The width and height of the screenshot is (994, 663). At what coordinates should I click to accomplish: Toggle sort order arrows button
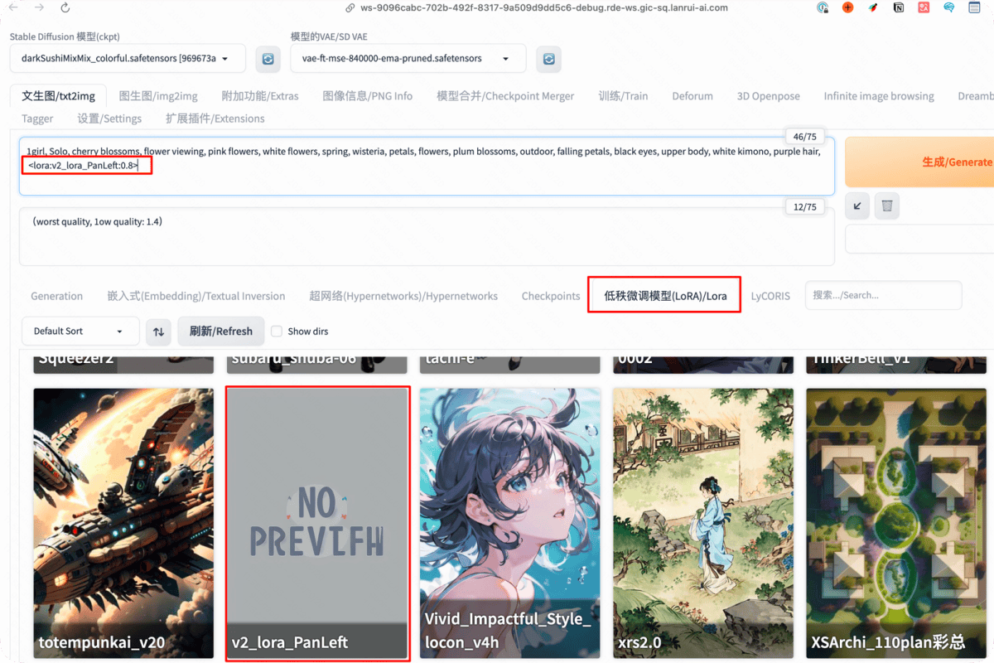158,331
